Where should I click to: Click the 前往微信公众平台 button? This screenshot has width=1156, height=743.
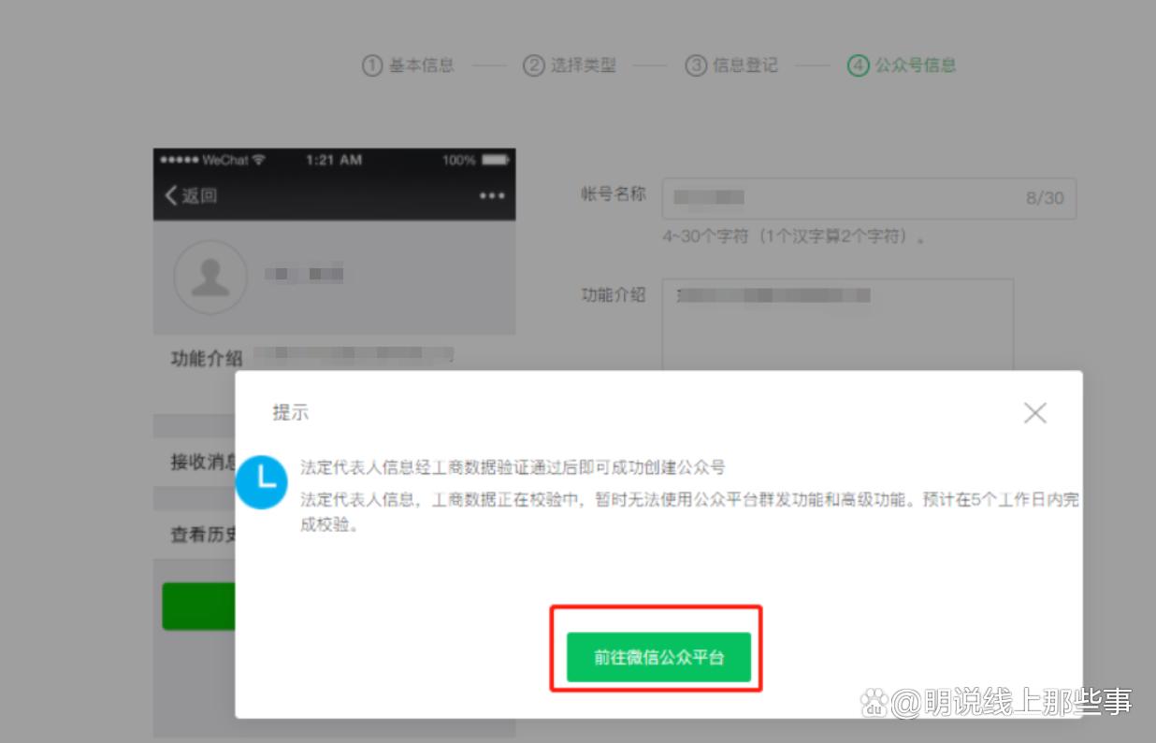tap(658, 656)
